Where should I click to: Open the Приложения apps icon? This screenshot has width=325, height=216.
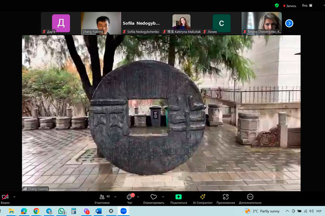tap(226, 197)
